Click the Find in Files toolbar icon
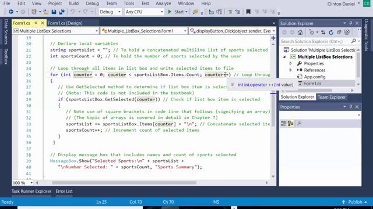The image size is (373, 209). 195,12
